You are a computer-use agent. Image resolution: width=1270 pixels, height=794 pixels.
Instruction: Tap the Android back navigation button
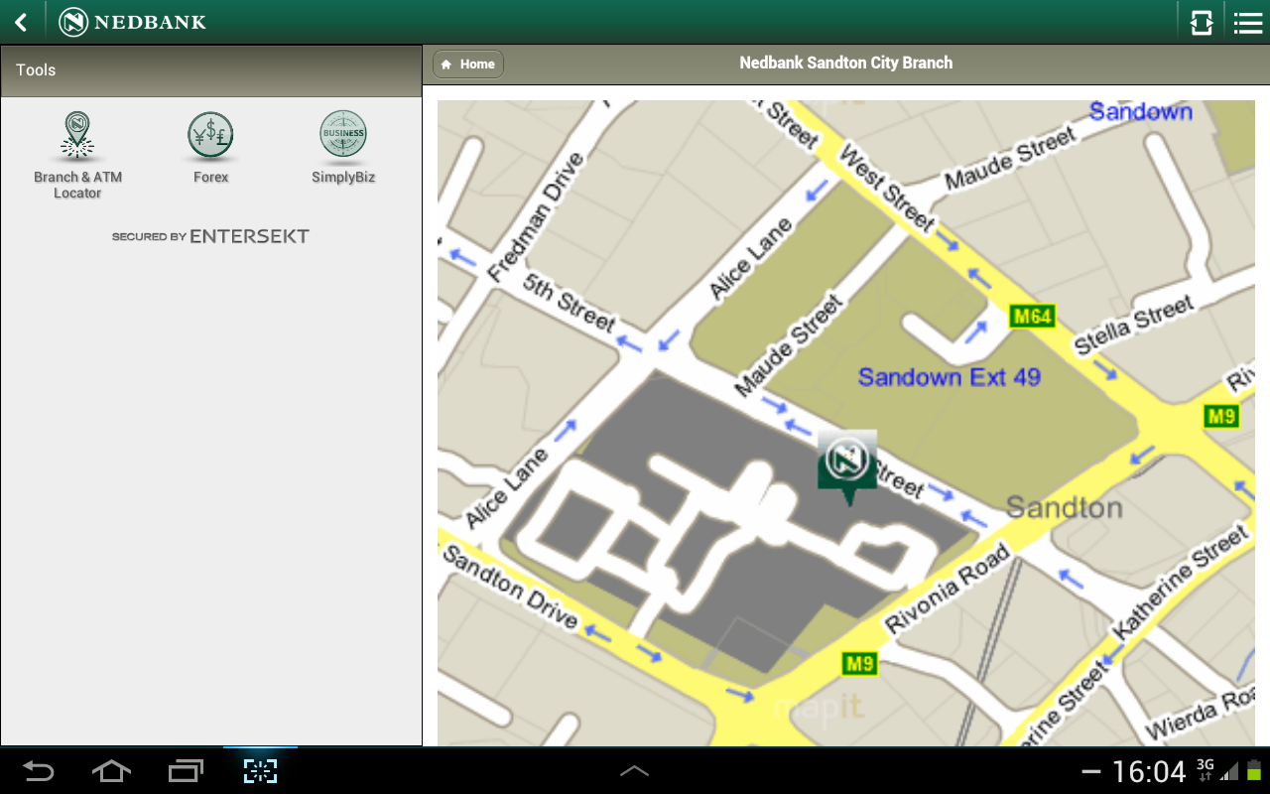39,770
